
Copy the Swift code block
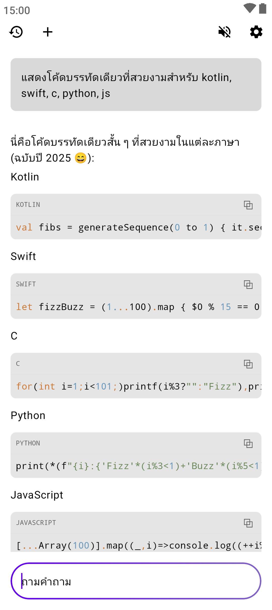pyautogui.click(x=248, y=284)
